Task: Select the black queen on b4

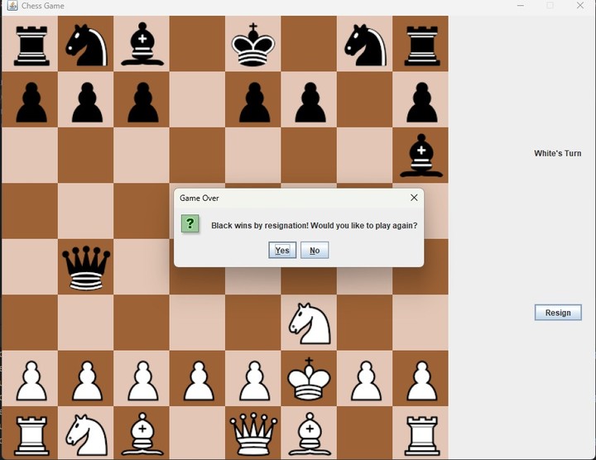Action: tap(86, 268)
